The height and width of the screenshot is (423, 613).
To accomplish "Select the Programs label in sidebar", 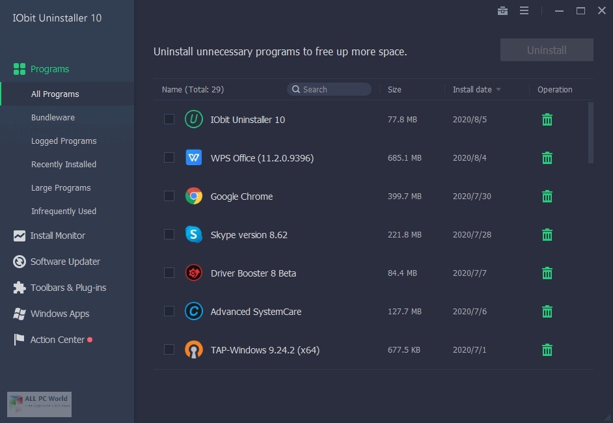I will click(49, 69).
